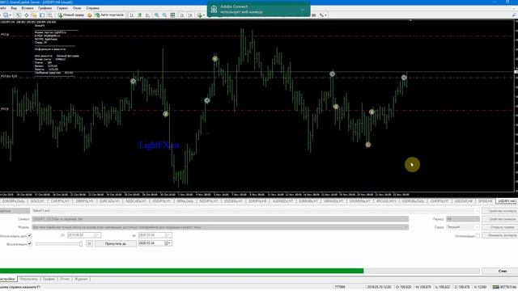Switch to the EURCAD H1 chart tab

109,201
